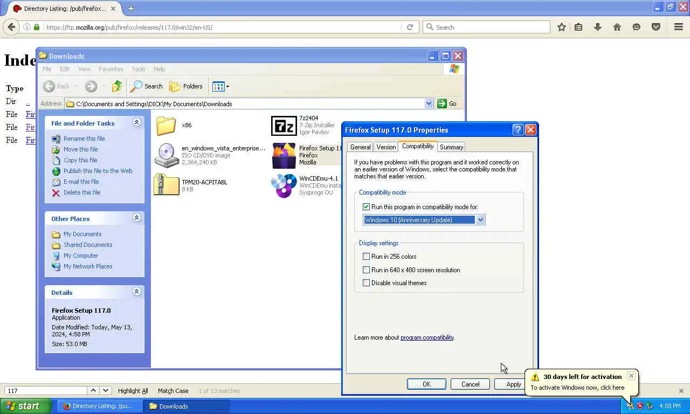
Task: Enable Run in 256 colors
Action: (367, 257)
